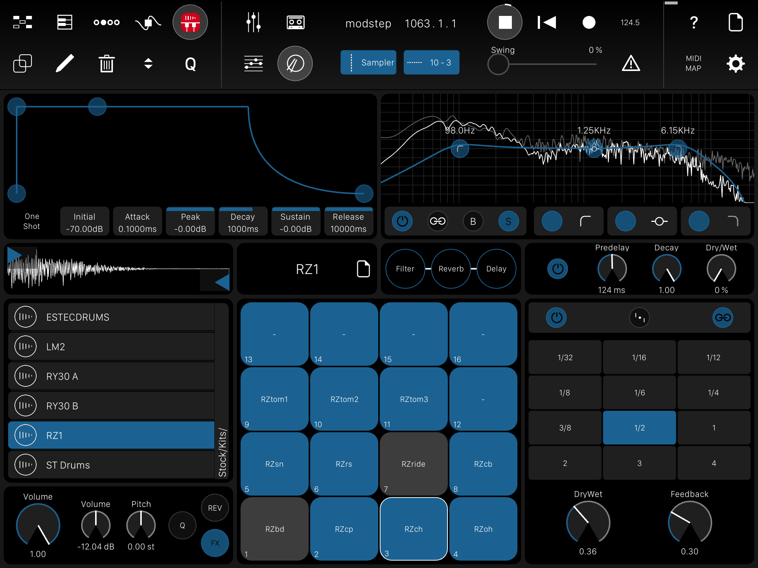Screen dimensions: 758x568
Task: Enable the reverb power toggle
Action: (x=557, y=269)
